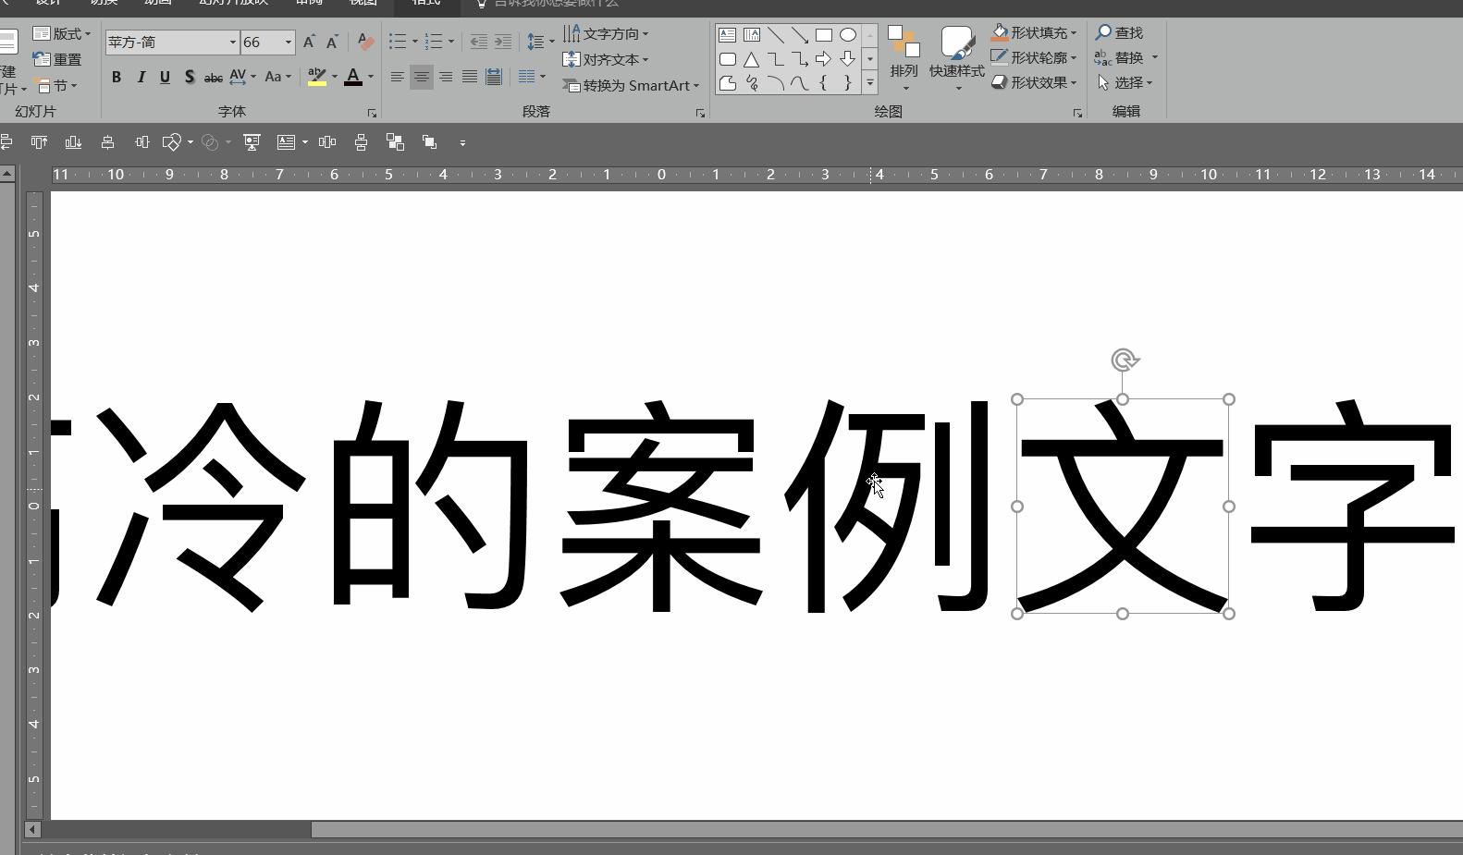The height and width of the screenshot is (855, 1463).
Task: Justify the paragraph text
Action: pos(469,77)
